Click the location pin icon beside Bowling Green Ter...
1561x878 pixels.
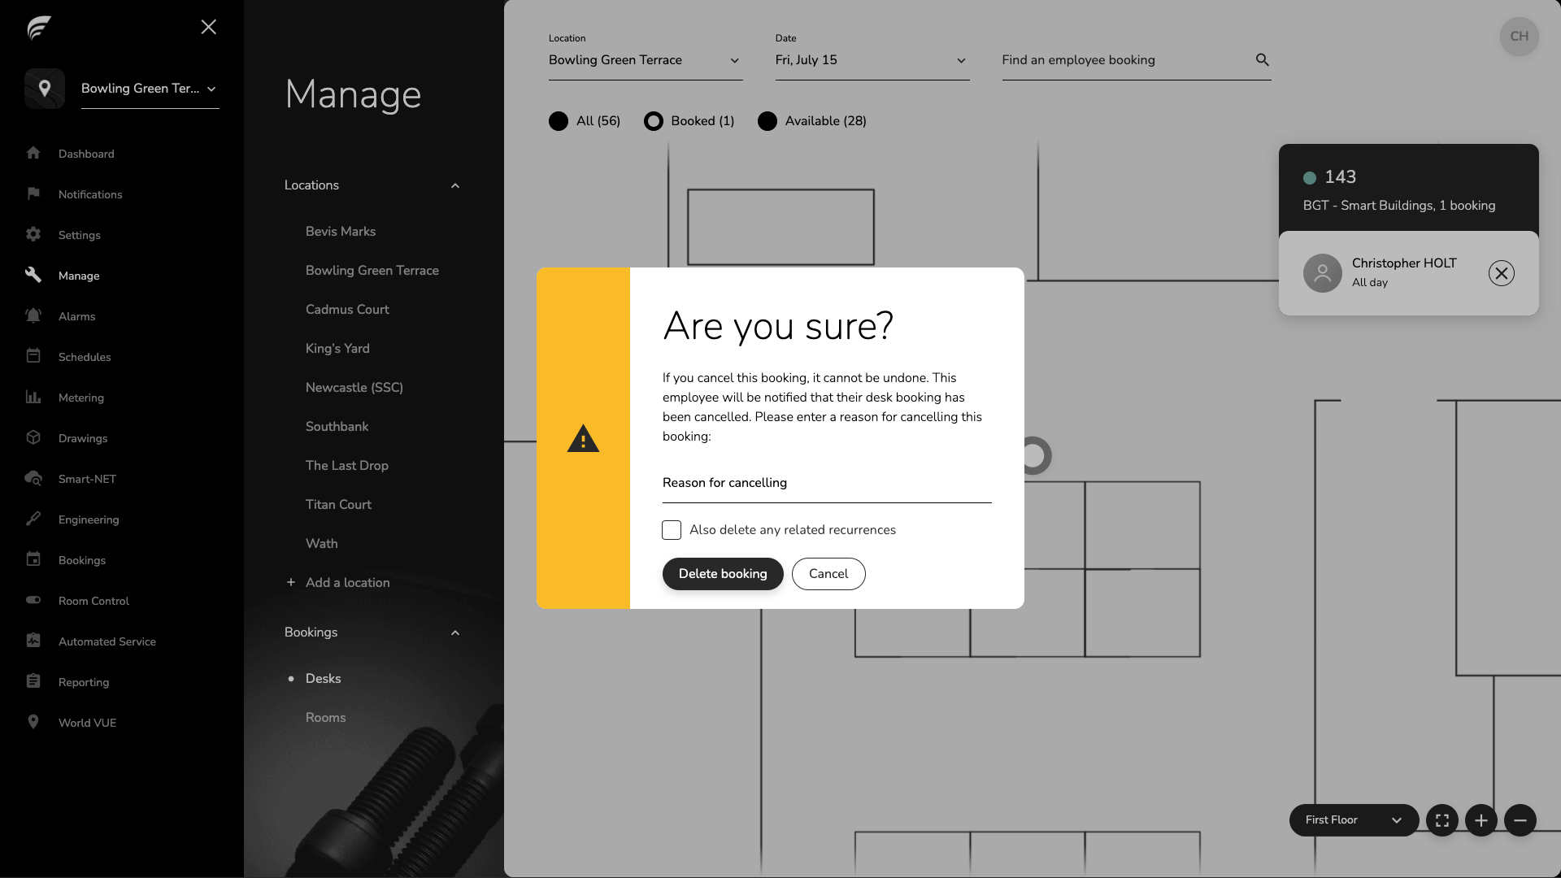coord(45,89)
